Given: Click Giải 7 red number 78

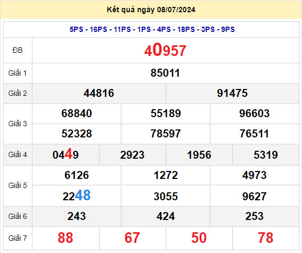Looking at the screenshot, I should pos(266,238).
